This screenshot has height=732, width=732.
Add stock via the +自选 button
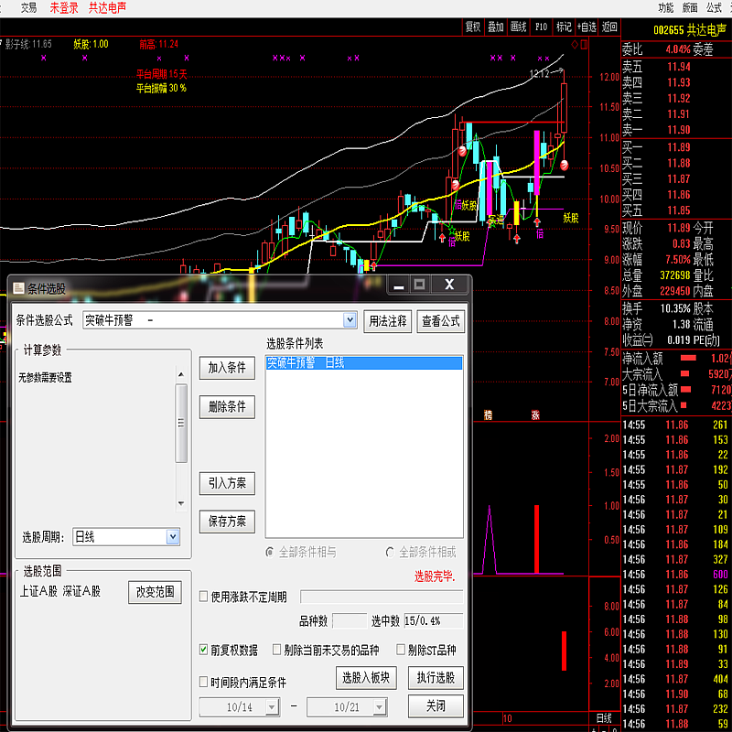point(587,27)
